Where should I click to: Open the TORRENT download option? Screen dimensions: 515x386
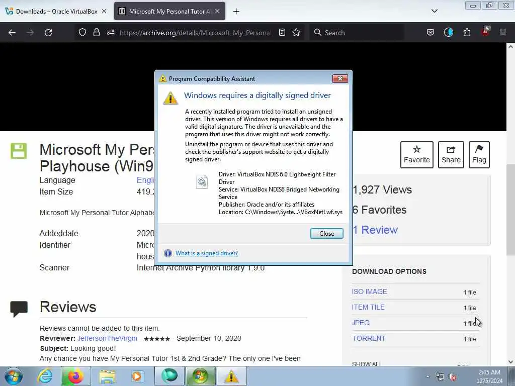pyautogui.click(x=369, y=338)
